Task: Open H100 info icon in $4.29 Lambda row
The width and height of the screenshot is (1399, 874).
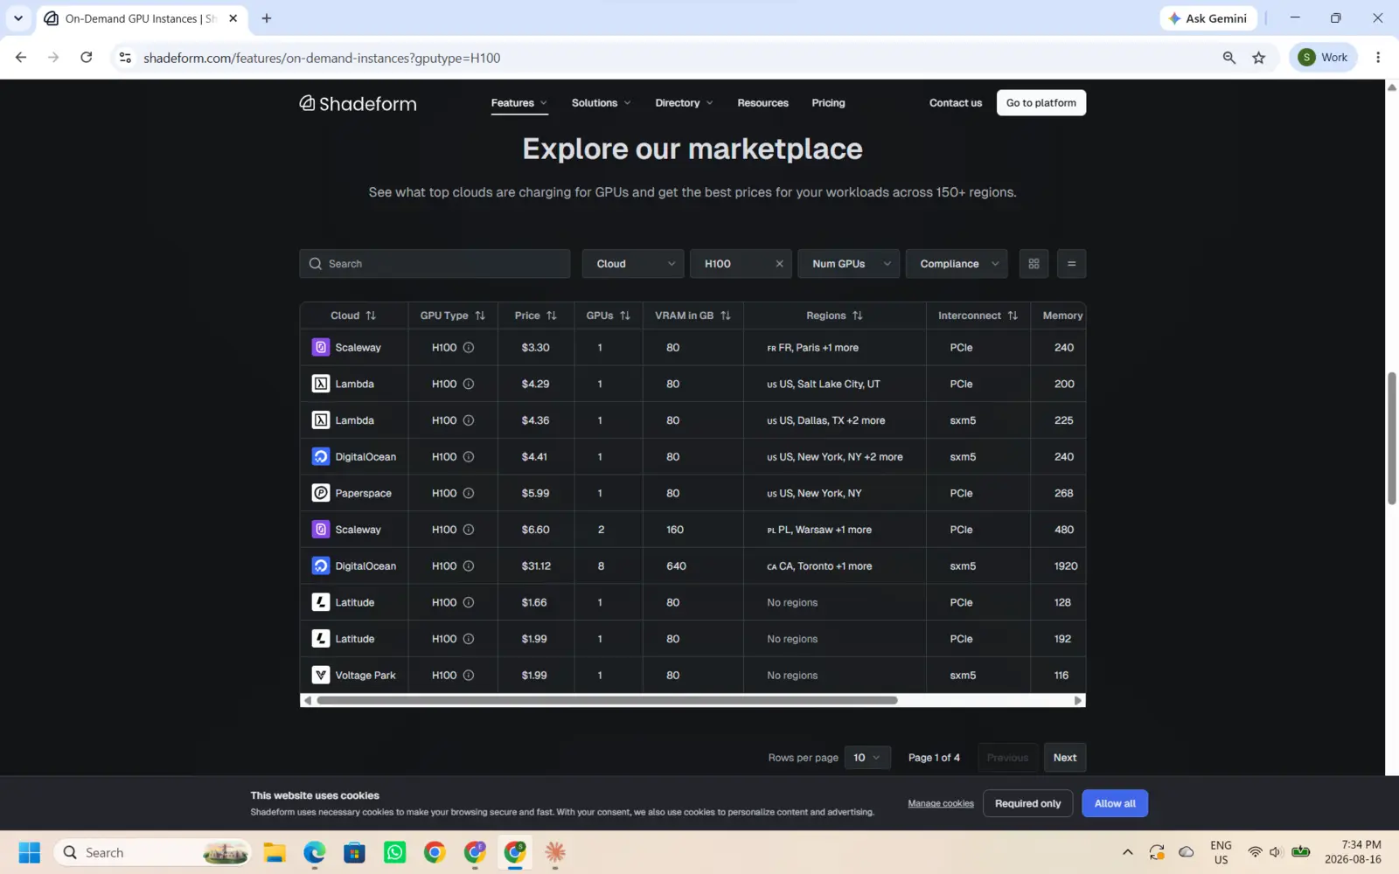Action: click(x=469, y=384)
